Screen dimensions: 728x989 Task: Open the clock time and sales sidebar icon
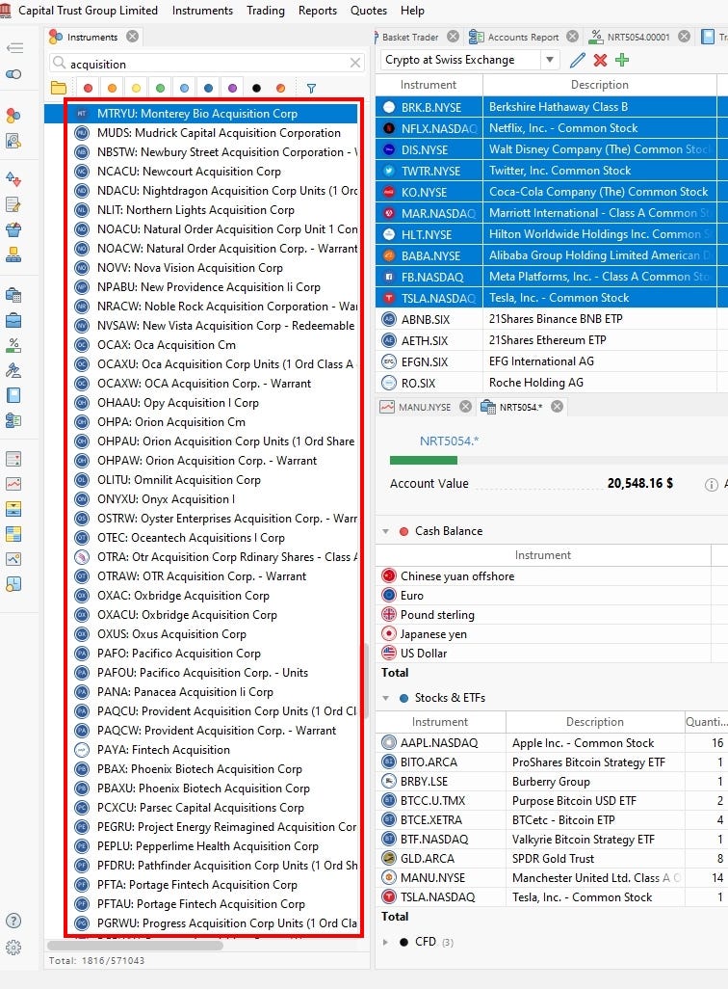pyautogui.click(x=13, y=585)
